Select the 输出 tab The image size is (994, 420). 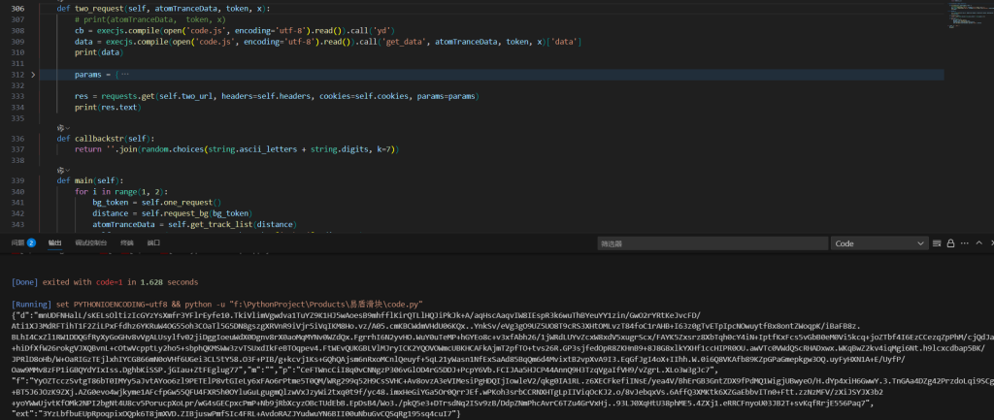click(54, 242)
